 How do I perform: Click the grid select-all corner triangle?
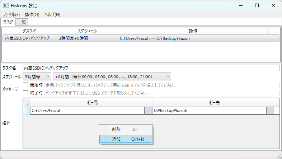coord(27,103)
